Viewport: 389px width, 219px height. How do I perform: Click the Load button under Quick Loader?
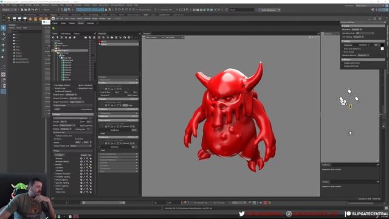(x=57, y=109)
